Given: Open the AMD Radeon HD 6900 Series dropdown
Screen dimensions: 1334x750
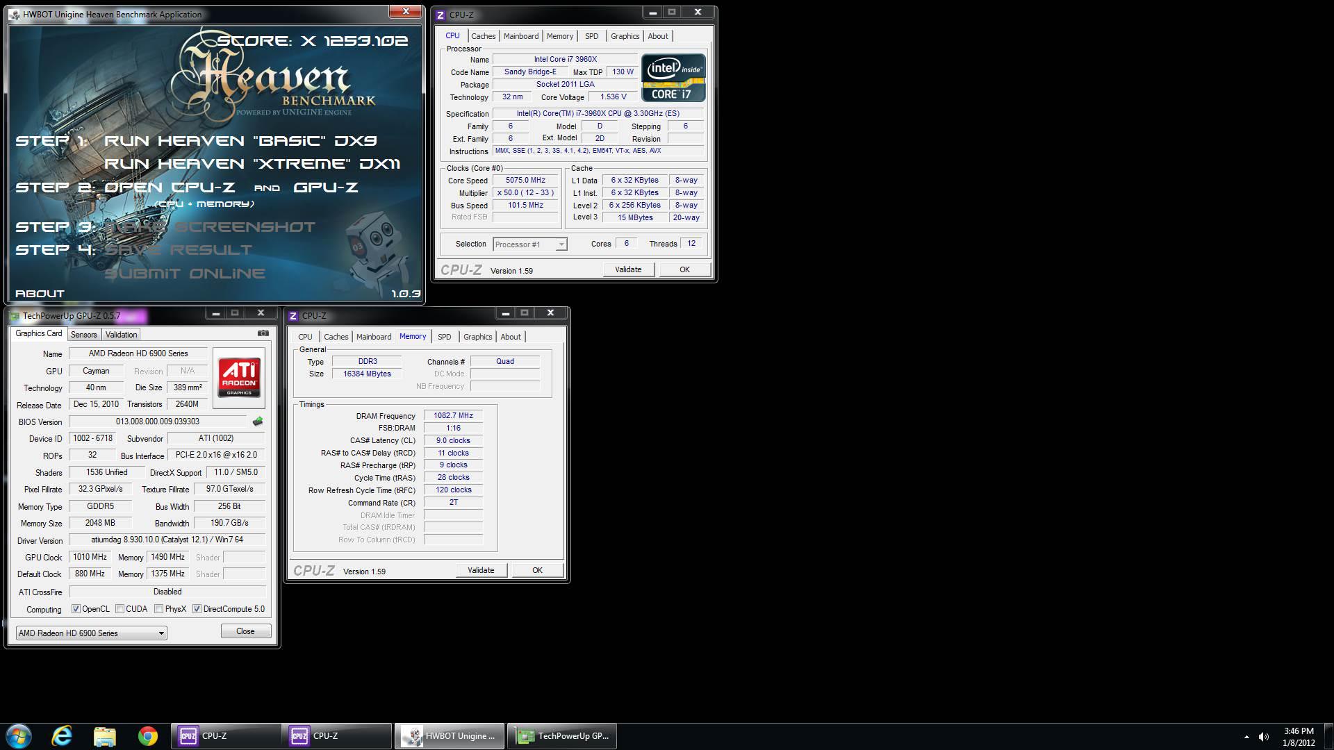Looking at the screenshot, I should click(x=92, y=633).
